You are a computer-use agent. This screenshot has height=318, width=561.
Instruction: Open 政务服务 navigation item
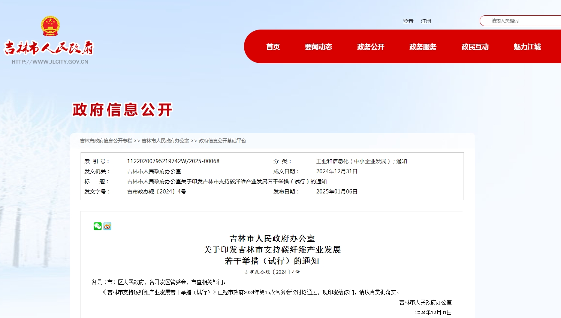pyautogui.click(x=423, y=47)
